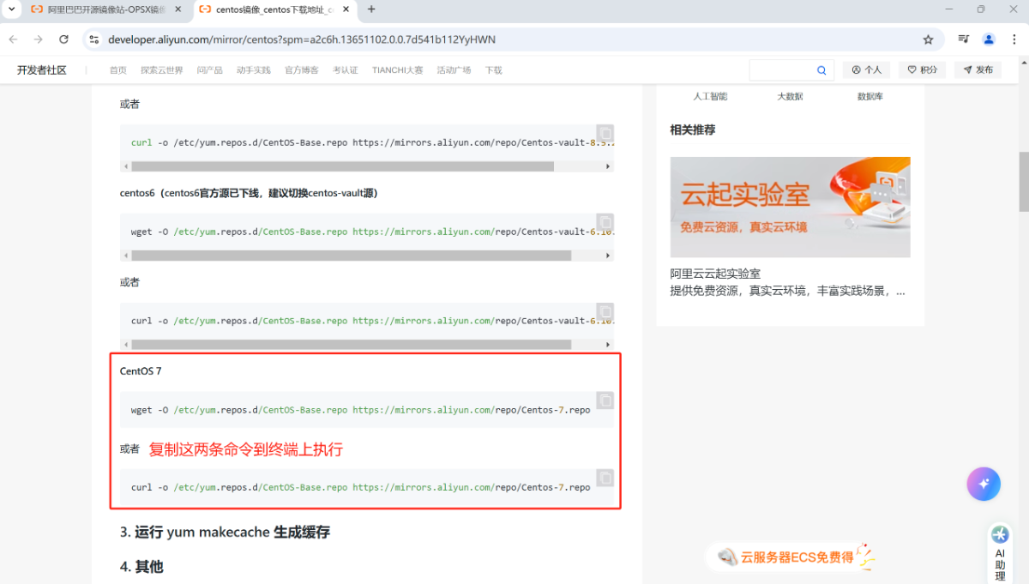Bookmark this page with the star icon
The height and width of the screenshot is (584, 1029).
coord(928,39)
